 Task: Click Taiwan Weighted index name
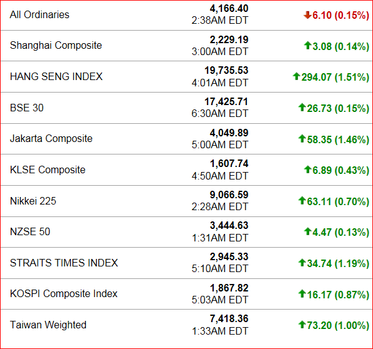tap(48, 325)
